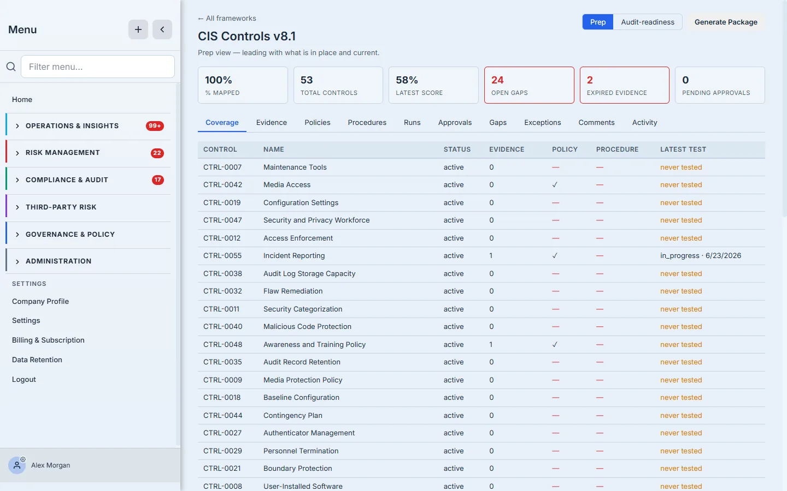The height and width of the screenshot is (491, 787).
Task: Click the 2 Expired Evidence card
Action: pyautogui.click(x=625, y=85)
